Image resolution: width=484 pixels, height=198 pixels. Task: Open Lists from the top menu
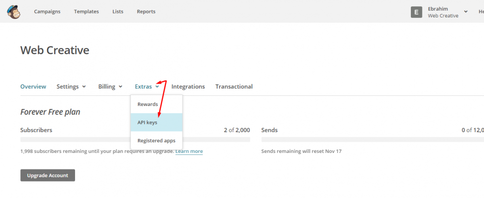[118, 12]
